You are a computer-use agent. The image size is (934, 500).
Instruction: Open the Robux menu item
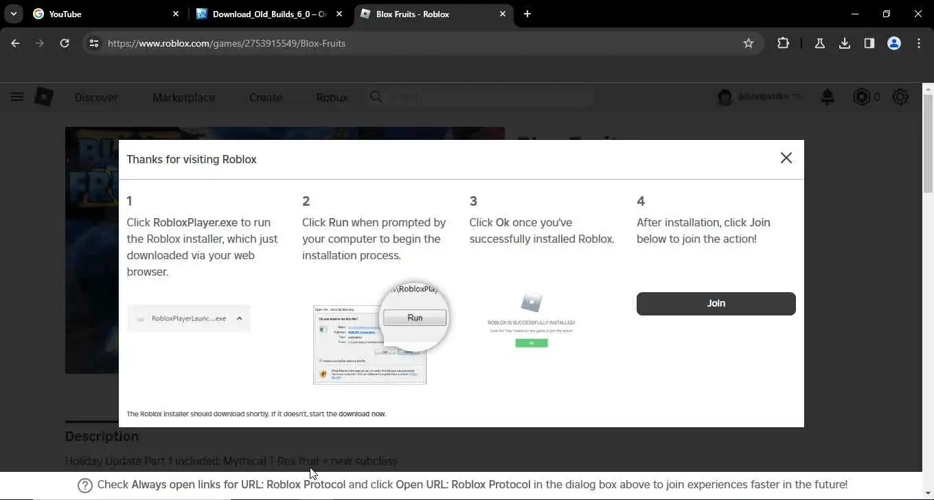pyautogui.click(x=332, y=97)
